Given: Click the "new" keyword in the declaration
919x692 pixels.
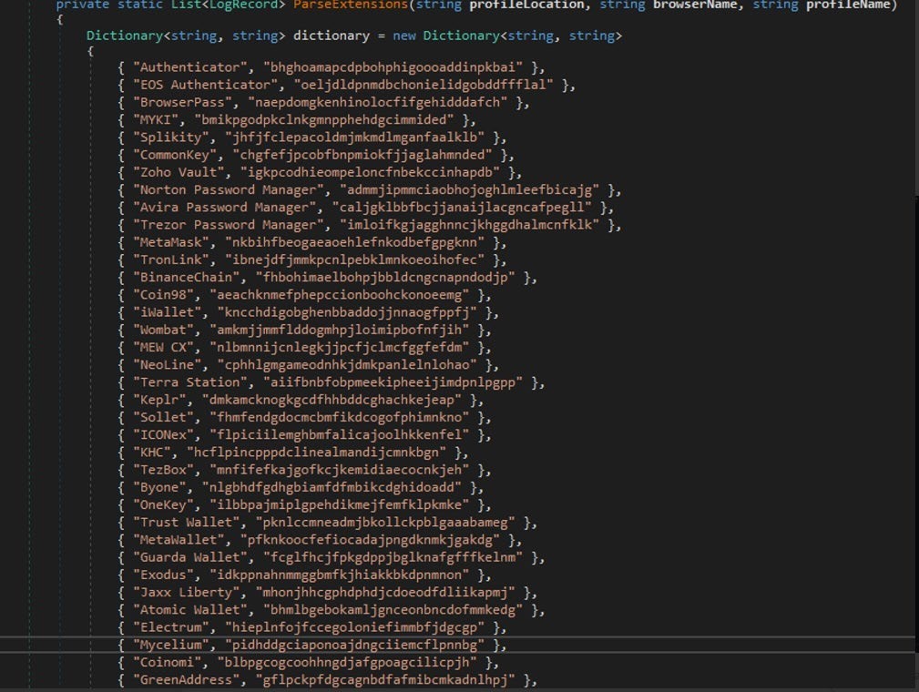Looking at the screenshot, I should pos(404,36).
